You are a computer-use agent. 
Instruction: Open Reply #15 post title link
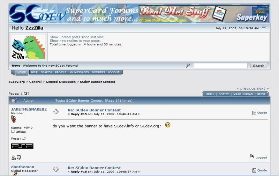94,110
